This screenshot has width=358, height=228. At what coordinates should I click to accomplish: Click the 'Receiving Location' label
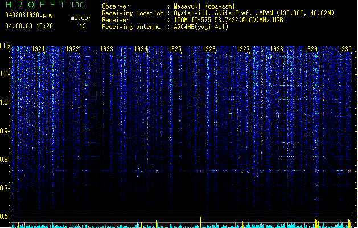(133, 13)
